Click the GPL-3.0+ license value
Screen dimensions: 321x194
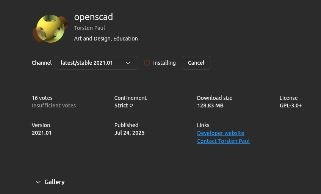(x=291, y=106)
